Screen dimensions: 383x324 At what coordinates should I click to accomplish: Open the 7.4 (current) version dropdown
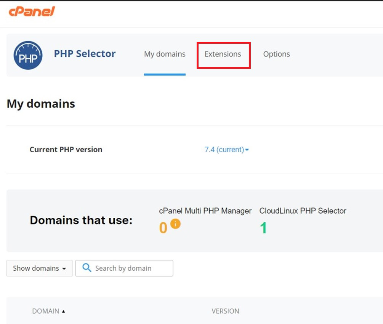coord(227,150)
